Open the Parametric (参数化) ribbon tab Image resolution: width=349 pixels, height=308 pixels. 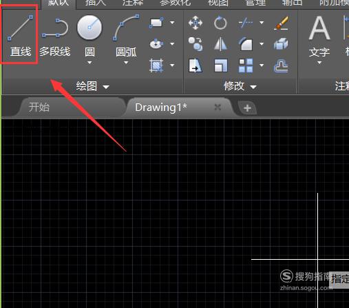tap(176, 3)
